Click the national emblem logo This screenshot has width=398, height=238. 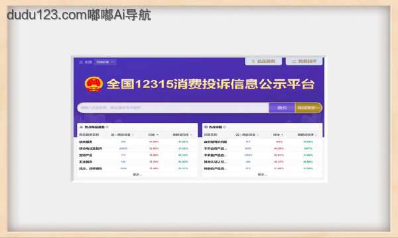[94, 84]
